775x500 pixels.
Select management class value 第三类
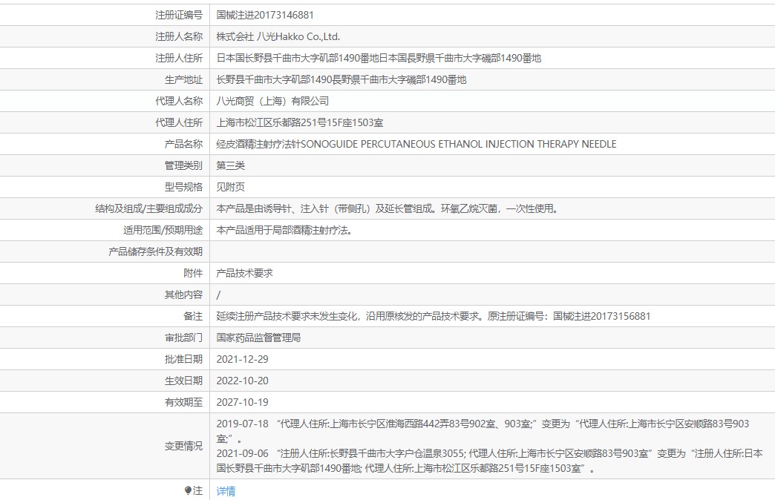point(231,165)
